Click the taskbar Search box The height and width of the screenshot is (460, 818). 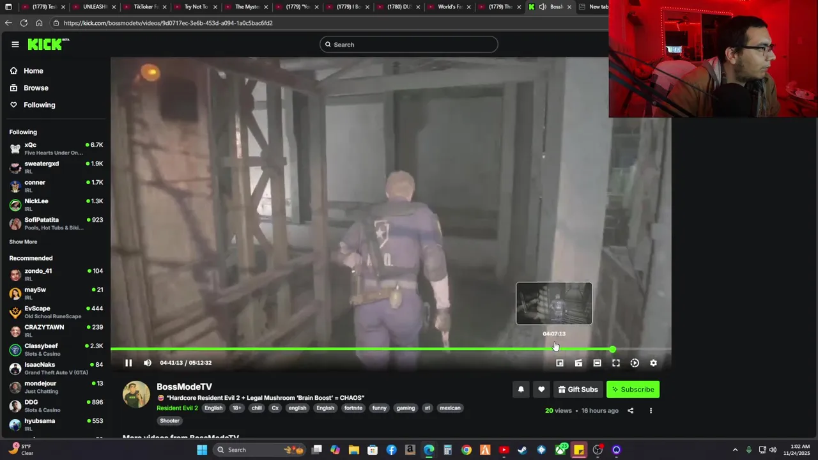click(260, 450)
